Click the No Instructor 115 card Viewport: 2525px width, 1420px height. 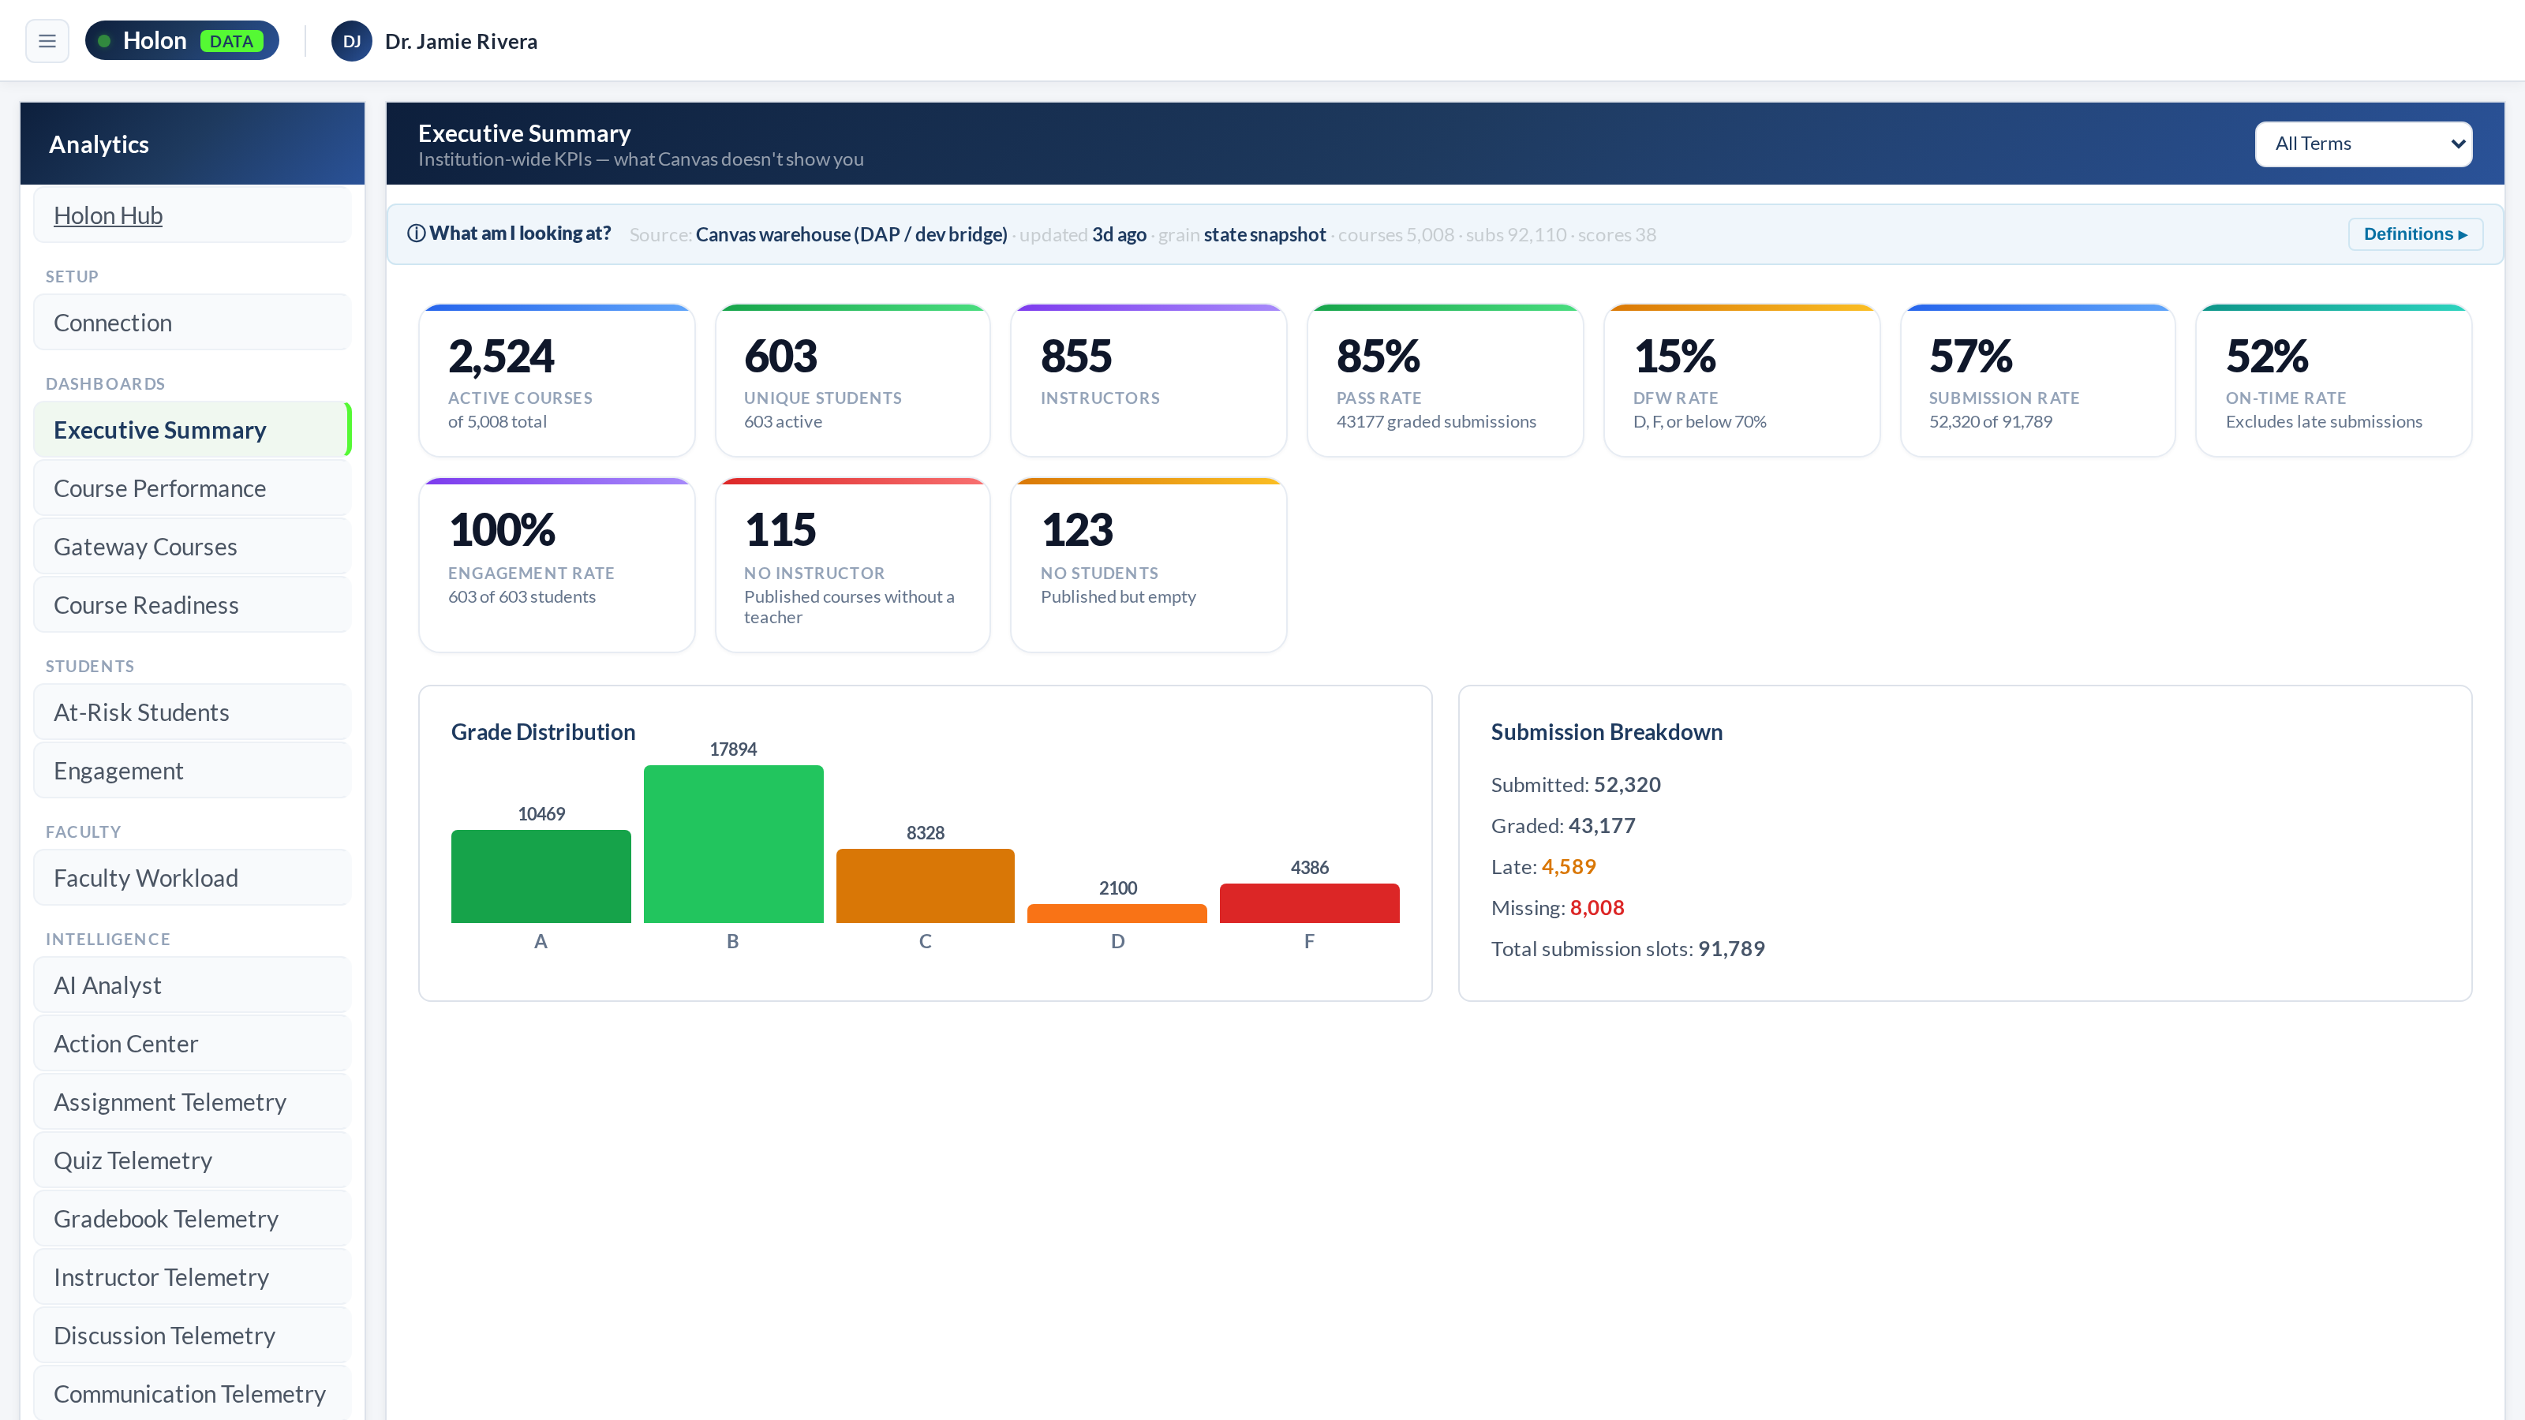point(853,566)
